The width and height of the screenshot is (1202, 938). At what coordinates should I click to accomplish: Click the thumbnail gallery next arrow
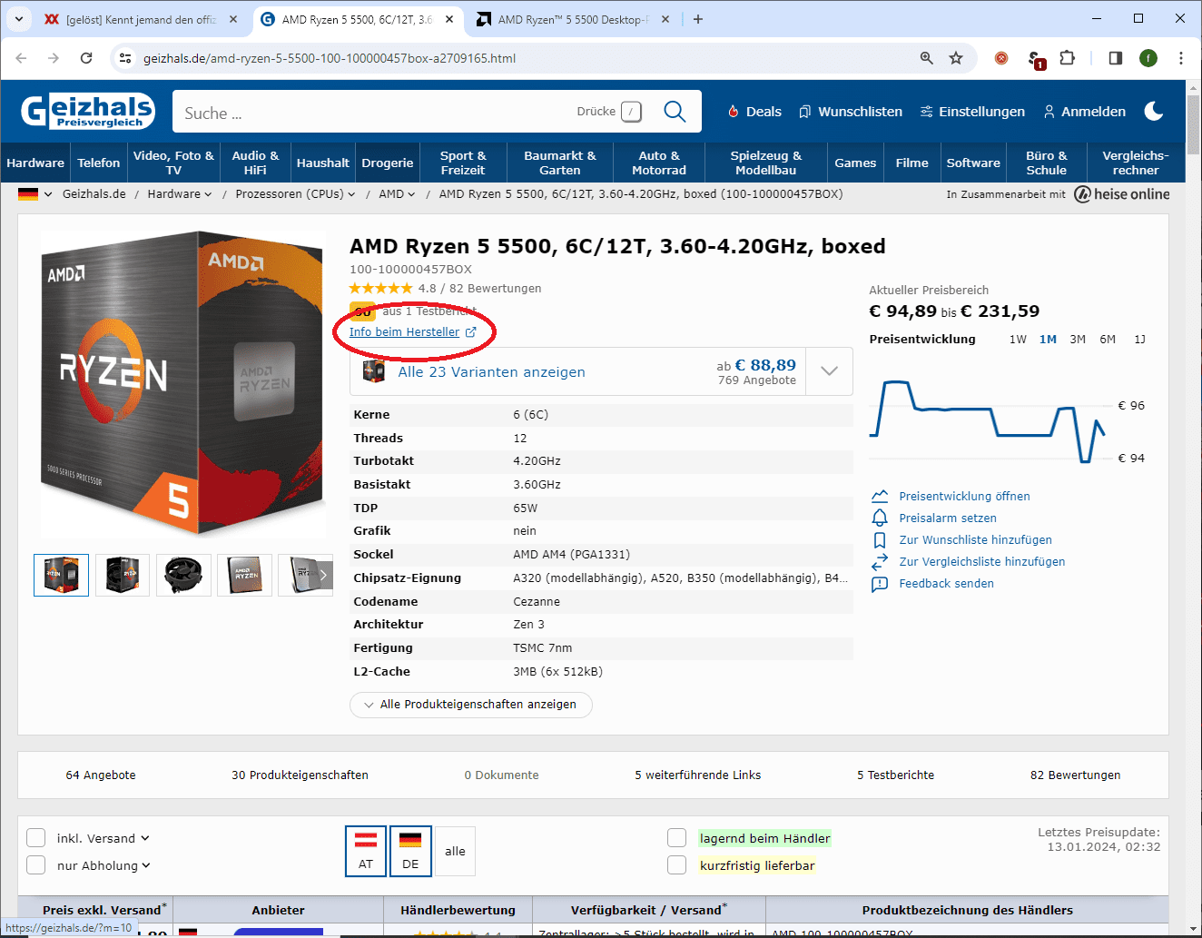point(322,575)
